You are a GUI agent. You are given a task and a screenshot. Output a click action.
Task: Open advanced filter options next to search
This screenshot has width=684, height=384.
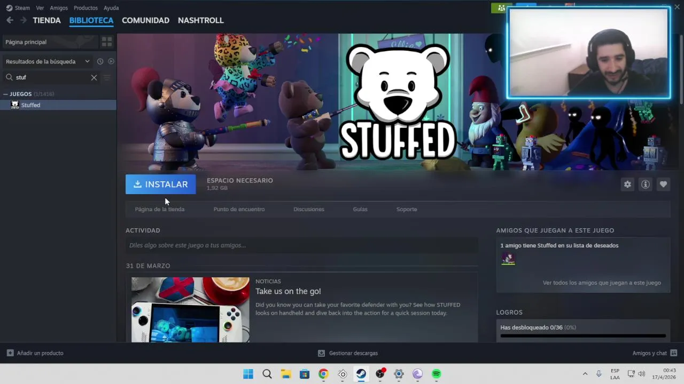[x=106, y=77]
